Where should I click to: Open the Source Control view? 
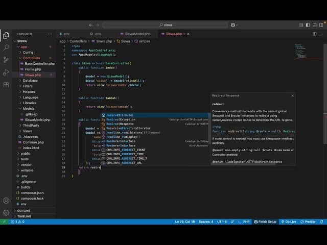6,60
